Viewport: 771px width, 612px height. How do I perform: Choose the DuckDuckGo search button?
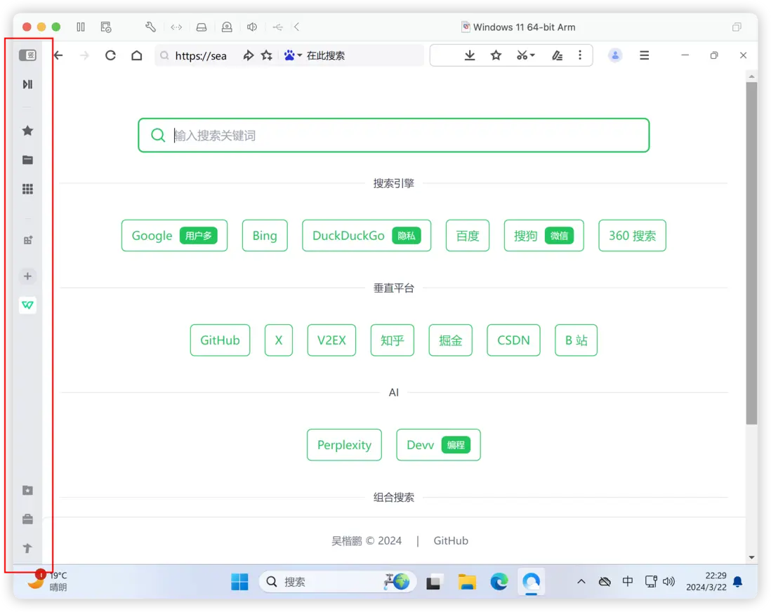tap(367, 235)
